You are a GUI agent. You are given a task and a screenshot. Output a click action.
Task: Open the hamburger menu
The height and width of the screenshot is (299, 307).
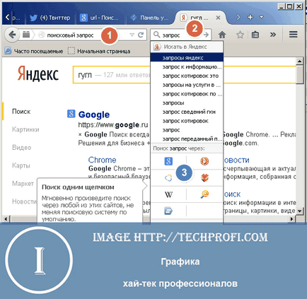coord(293,35)
